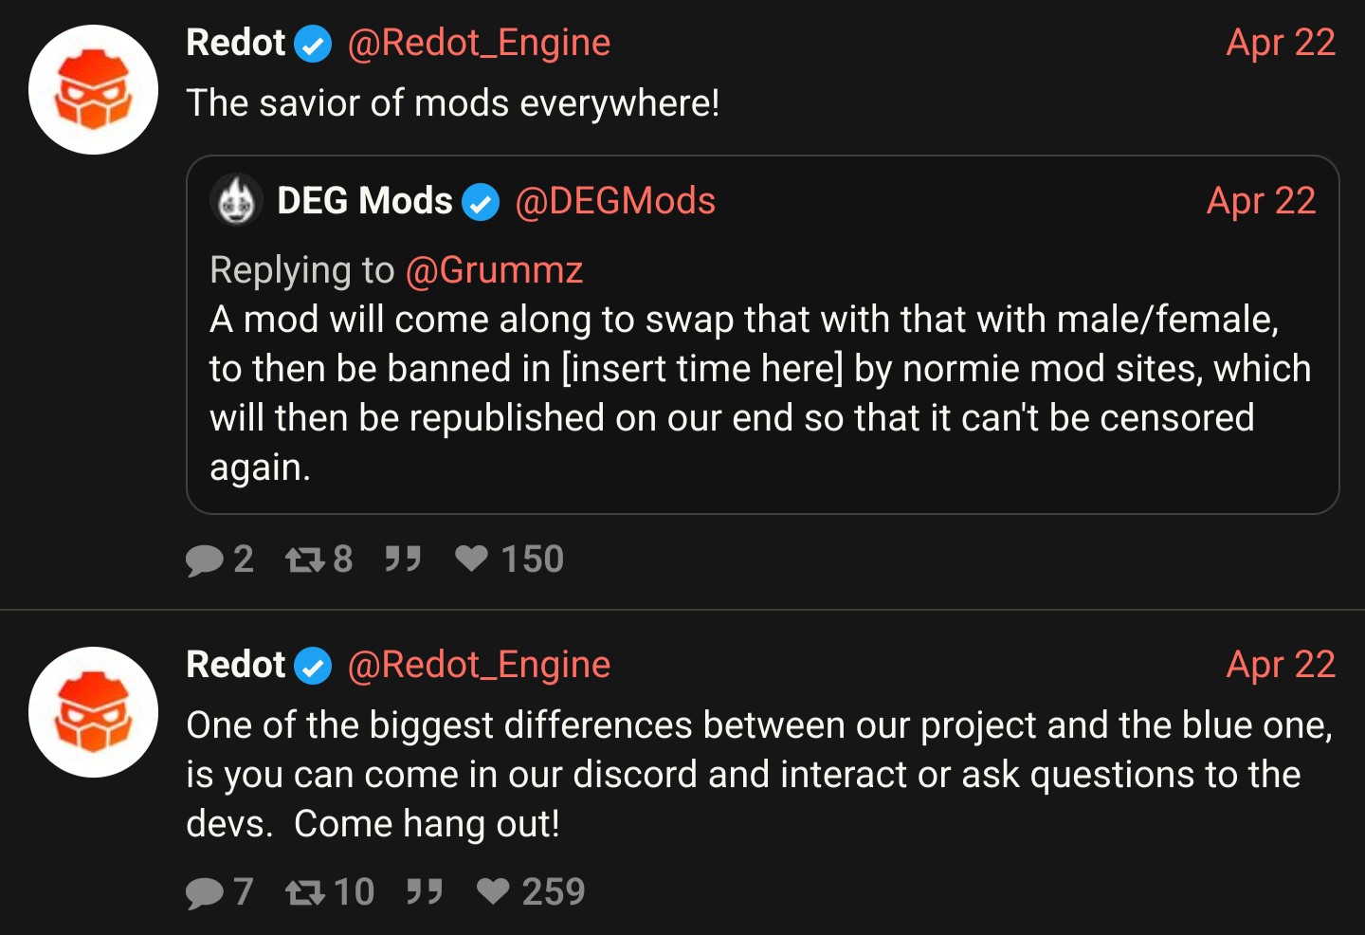Click the Redot display name on the second tweet
The width and height of the screenshot is (1365, 935).
click(x=235, y=665)
